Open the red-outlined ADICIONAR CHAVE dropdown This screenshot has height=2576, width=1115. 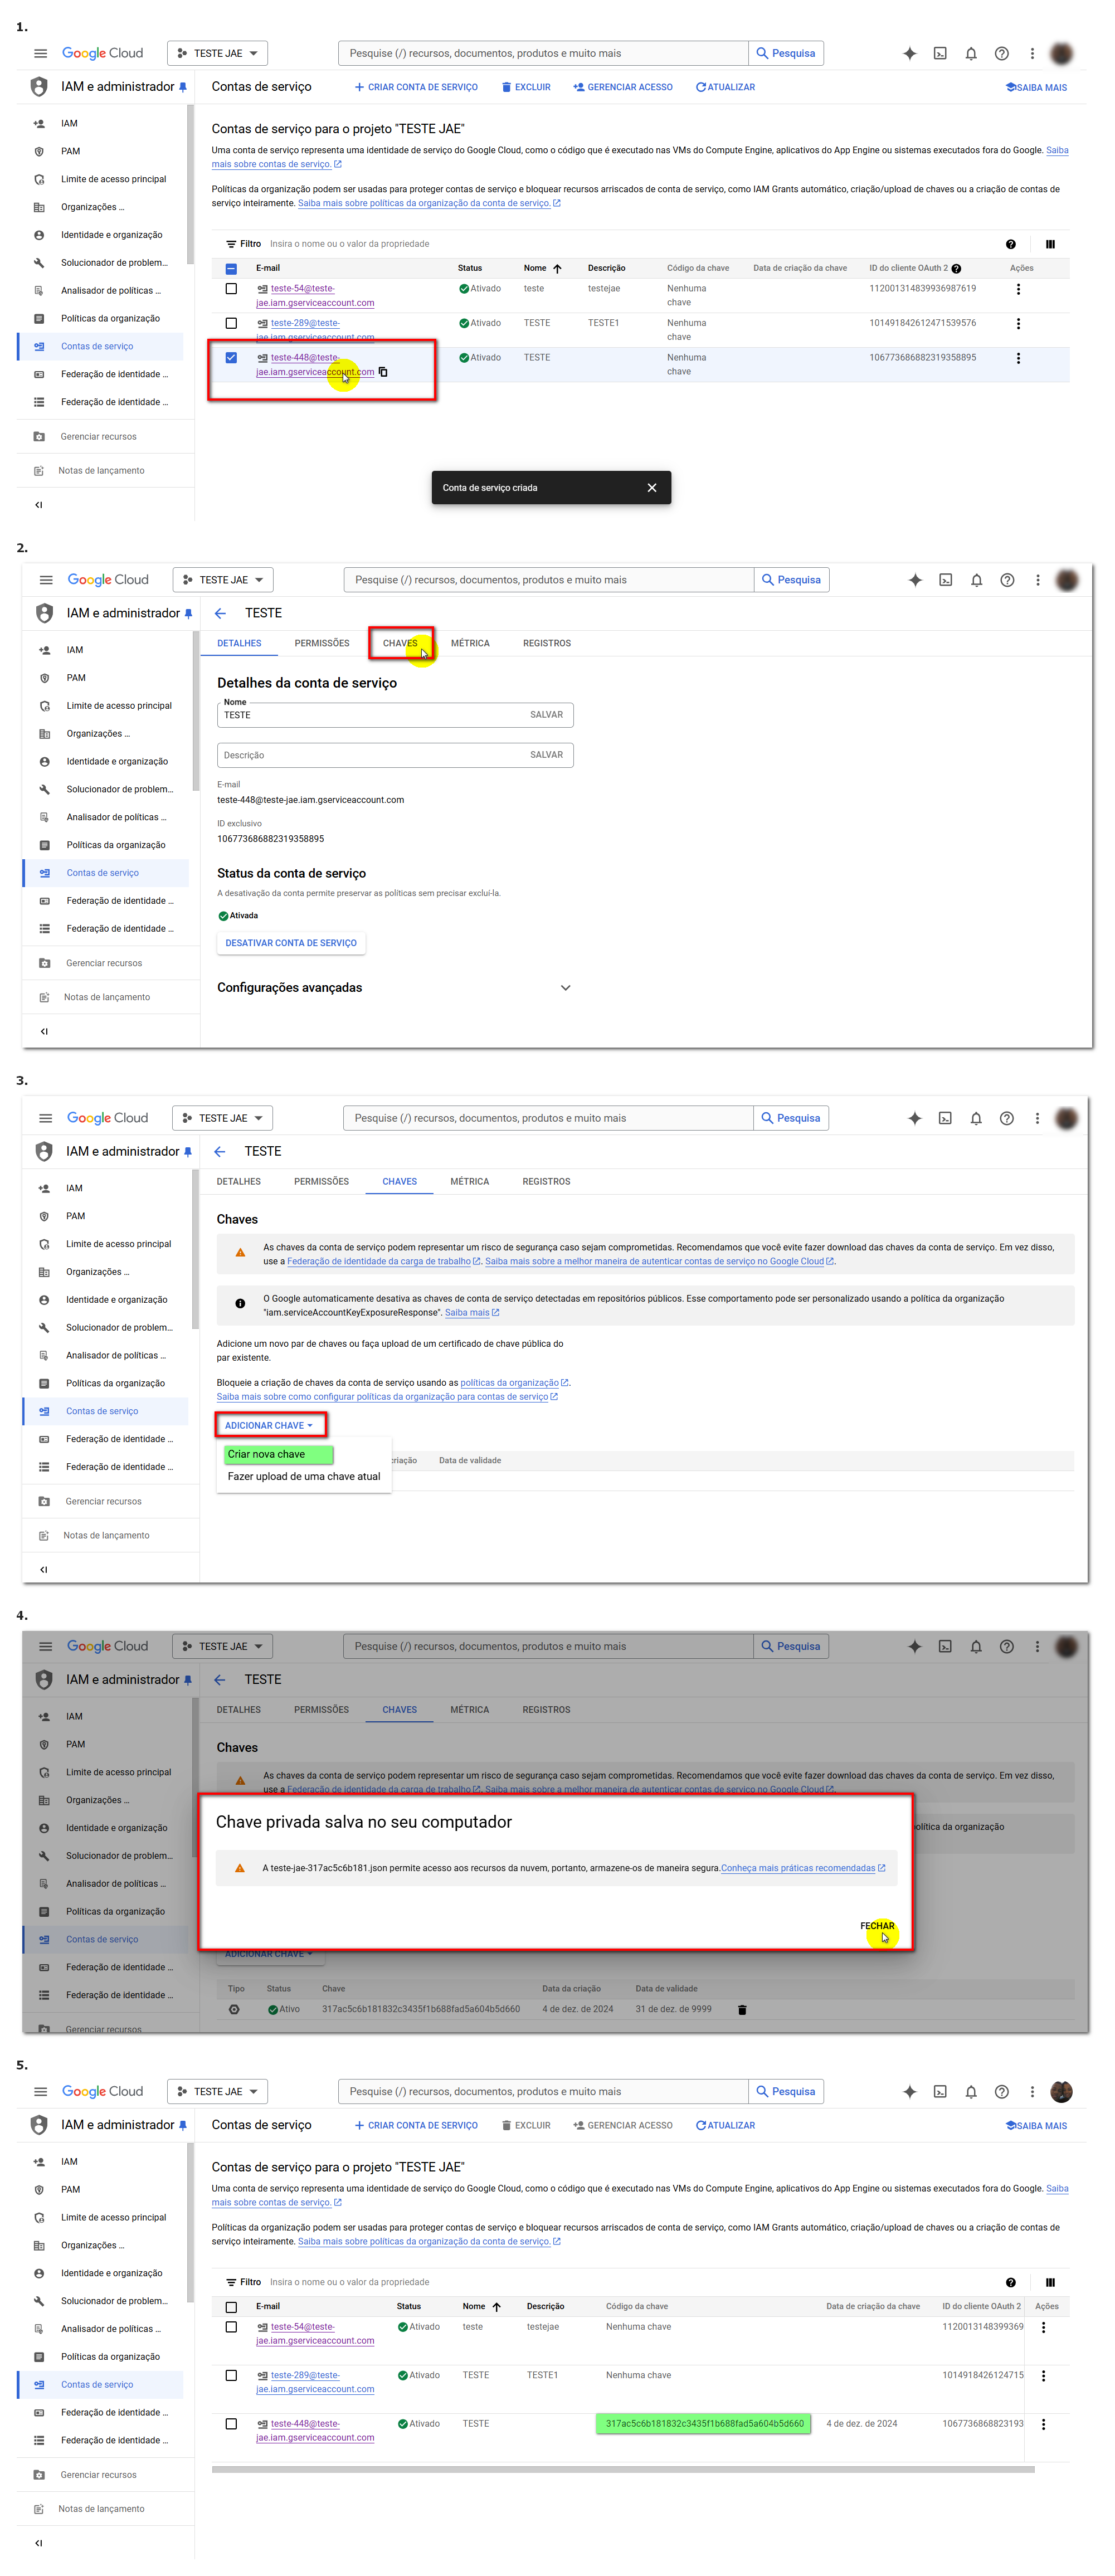tap(269, 1425)
